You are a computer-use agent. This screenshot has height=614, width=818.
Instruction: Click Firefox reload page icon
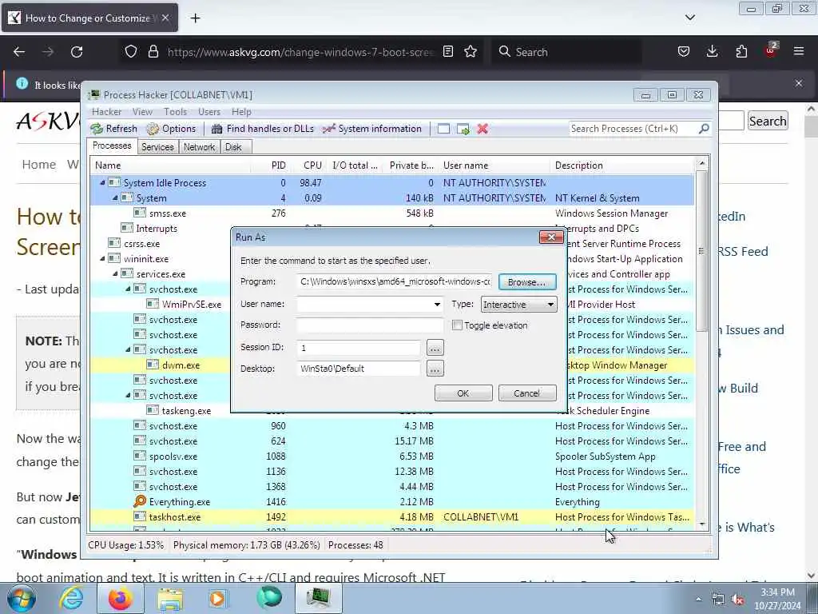click(77, 52)
